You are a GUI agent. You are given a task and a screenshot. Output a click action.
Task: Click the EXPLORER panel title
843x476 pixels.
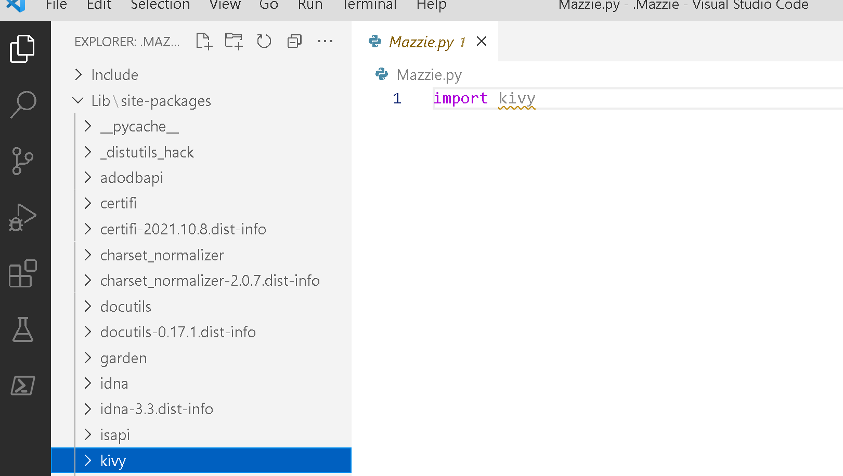pos(127,42)
